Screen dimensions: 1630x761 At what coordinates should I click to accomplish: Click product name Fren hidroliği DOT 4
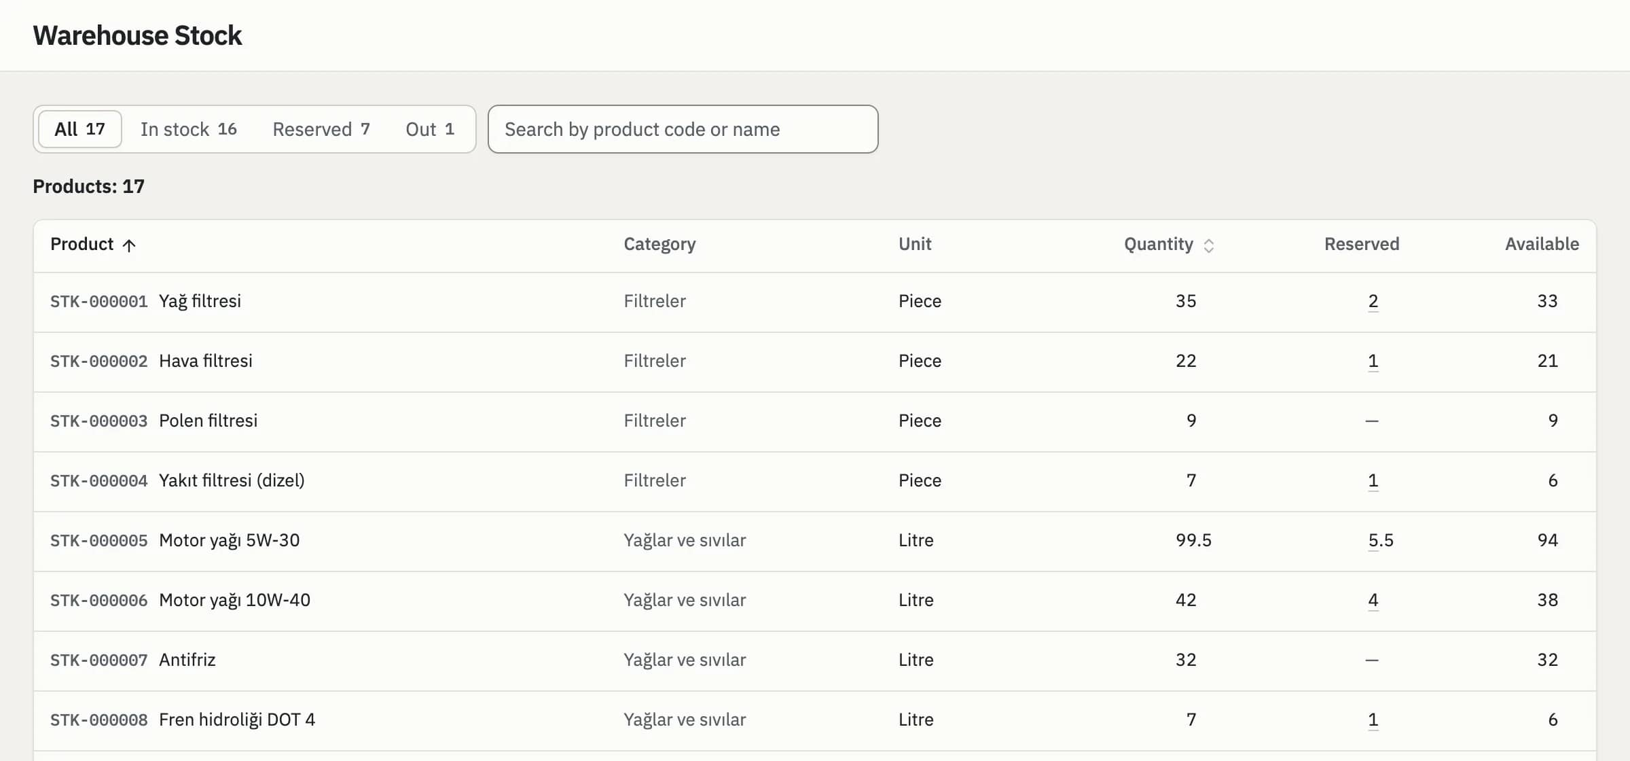point(237,720)
